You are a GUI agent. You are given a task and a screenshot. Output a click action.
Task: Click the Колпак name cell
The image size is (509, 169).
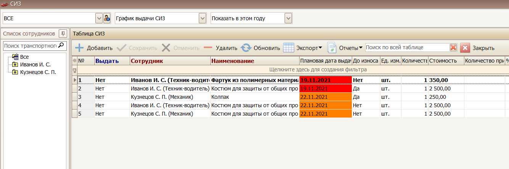point(255,97)
